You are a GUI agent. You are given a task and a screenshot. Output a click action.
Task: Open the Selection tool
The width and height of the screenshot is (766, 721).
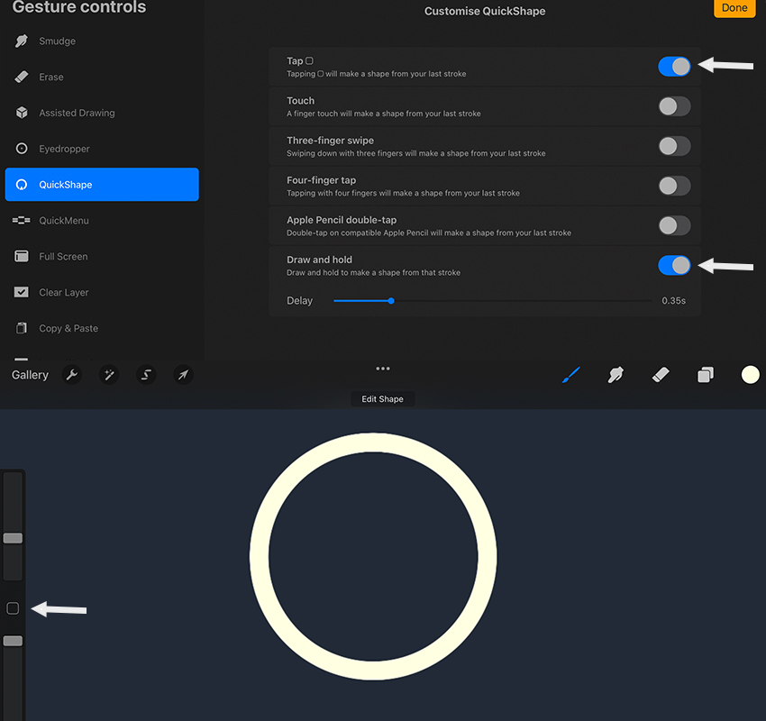pos(146,374)
